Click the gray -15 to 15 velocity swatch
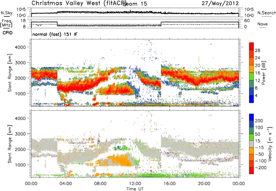 point(252,144)
